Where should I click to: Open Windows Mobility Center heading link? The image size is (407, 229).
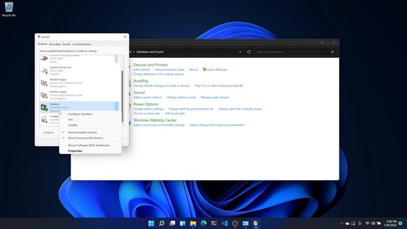point(155,120)
